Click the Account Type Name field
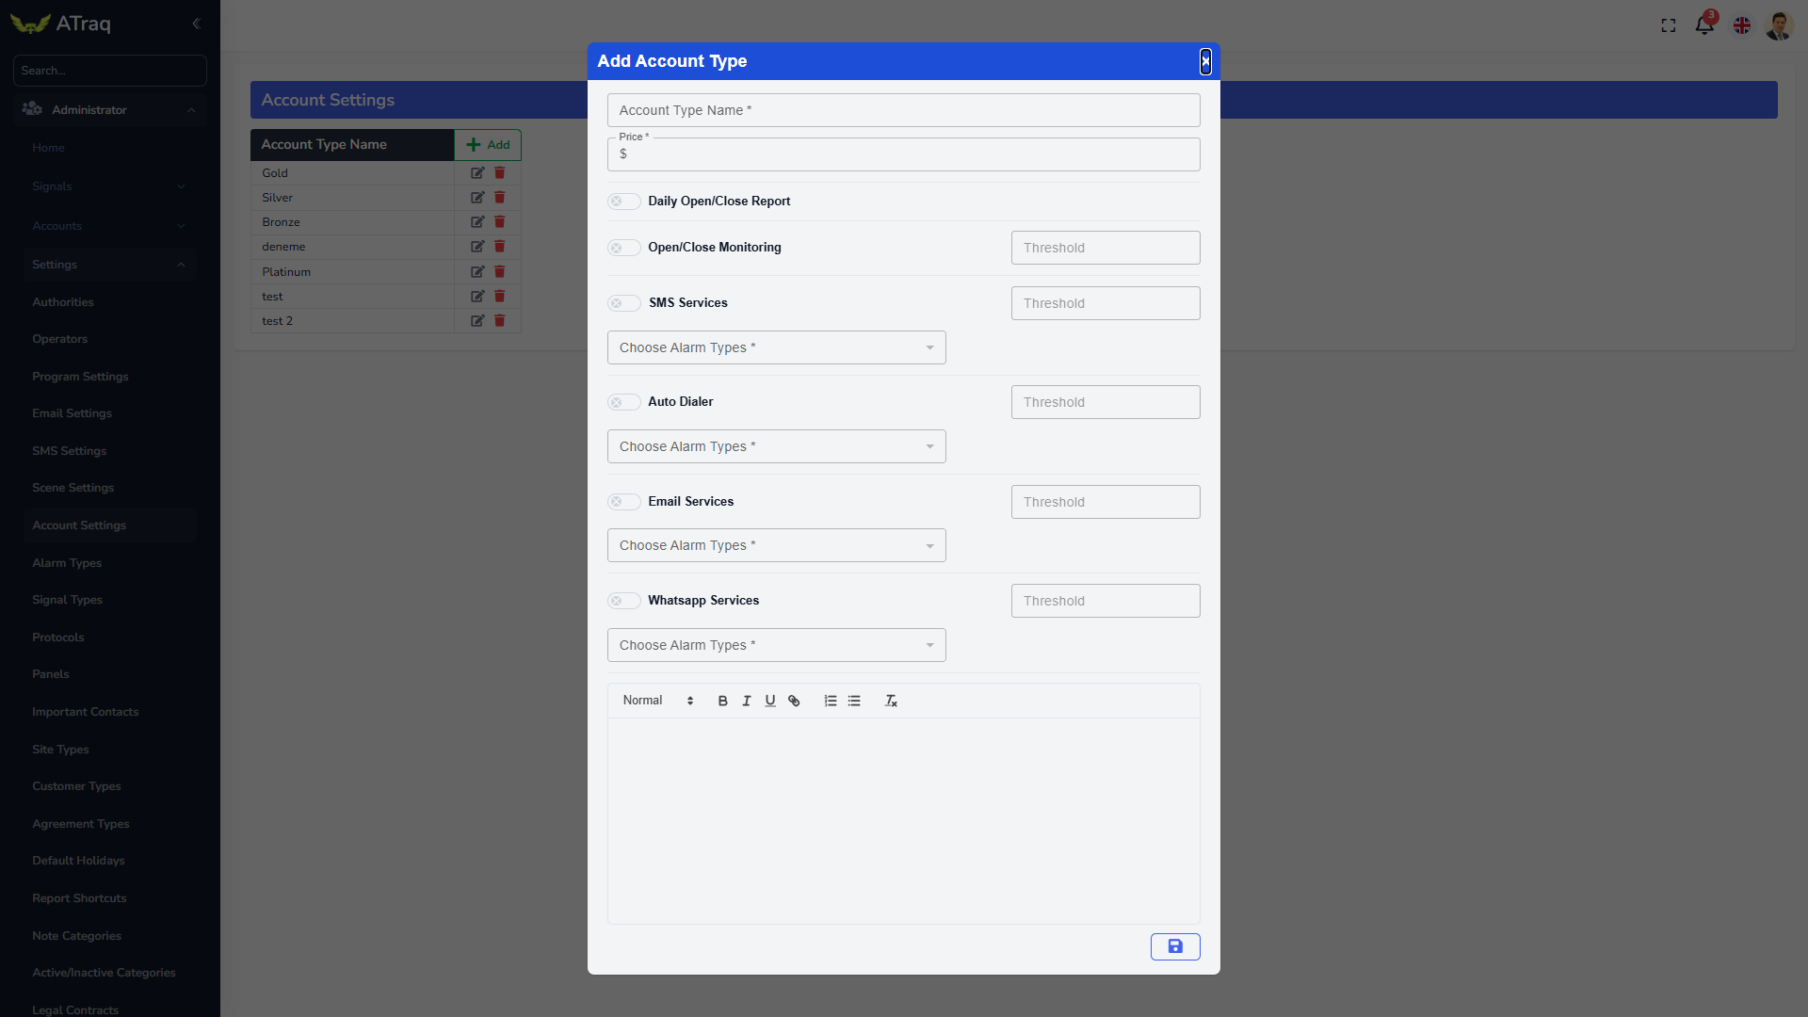 coord(903,110)
